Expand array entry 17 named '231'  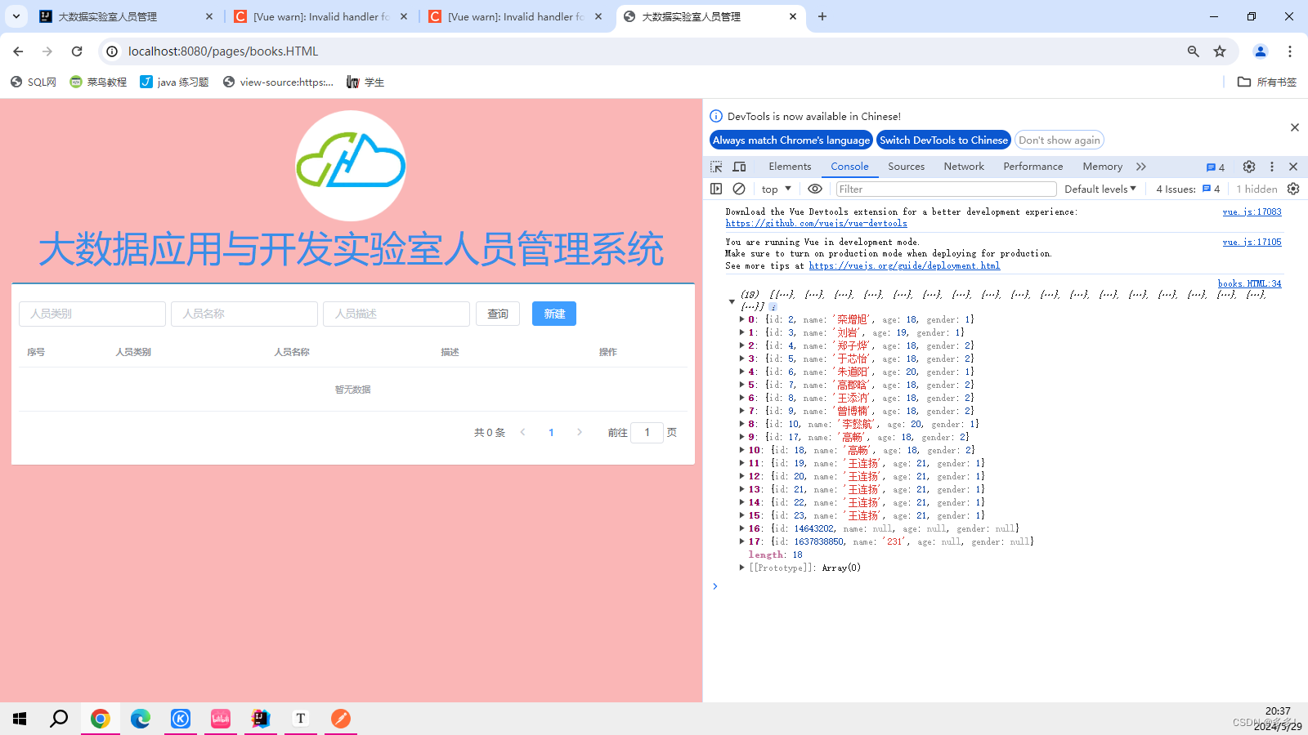[x=741, y=542]
